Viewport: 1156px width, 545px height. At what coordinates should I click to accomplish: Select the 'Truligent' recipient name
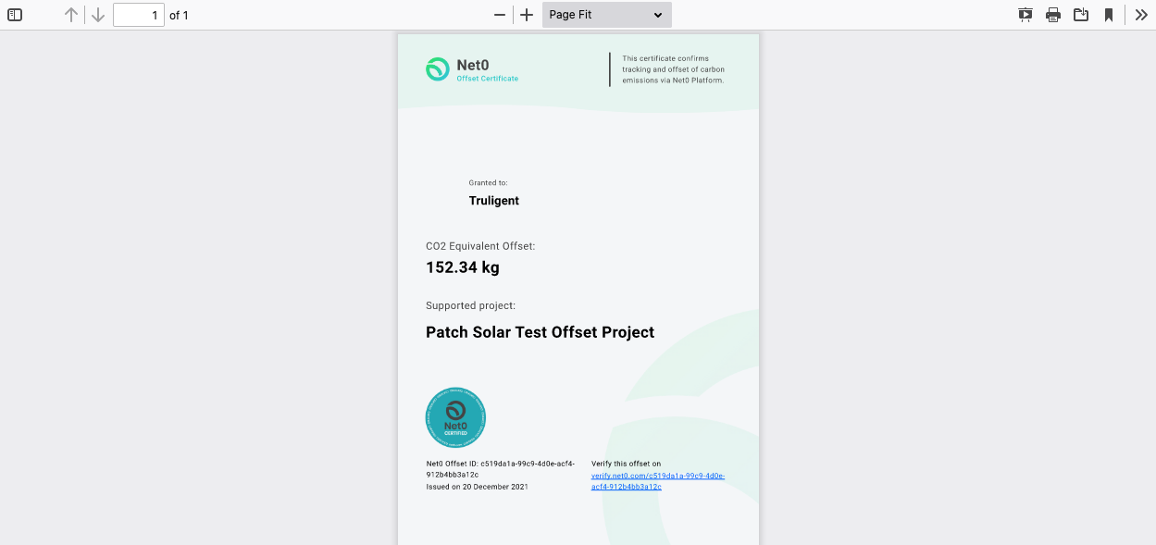[x=494, y=201]
